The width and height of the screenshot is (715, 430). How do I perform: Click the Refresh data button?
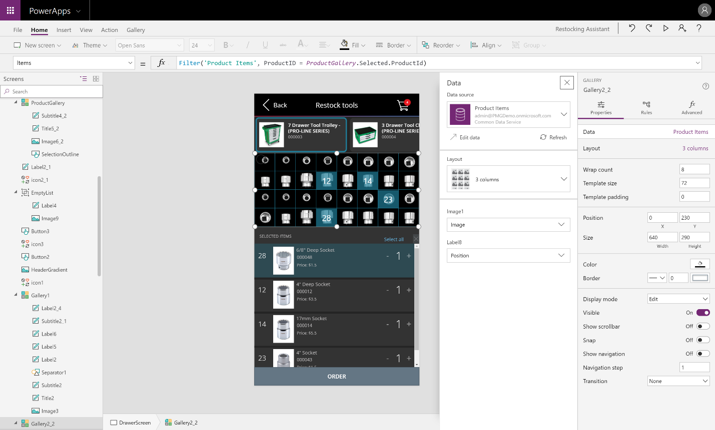coord(553,137)
